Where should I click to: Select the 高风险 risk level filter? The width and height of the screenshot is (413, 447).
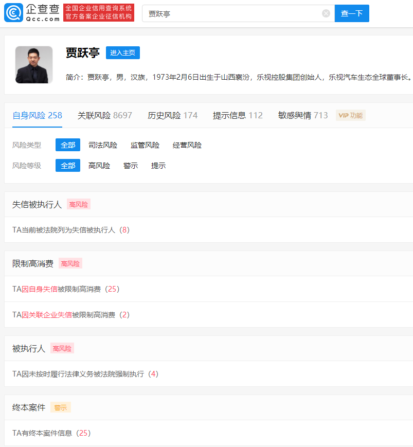coord(99,165)
